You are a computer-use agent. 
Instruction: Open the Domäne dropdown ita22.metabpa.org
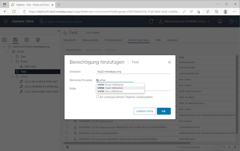coord(133,72)
